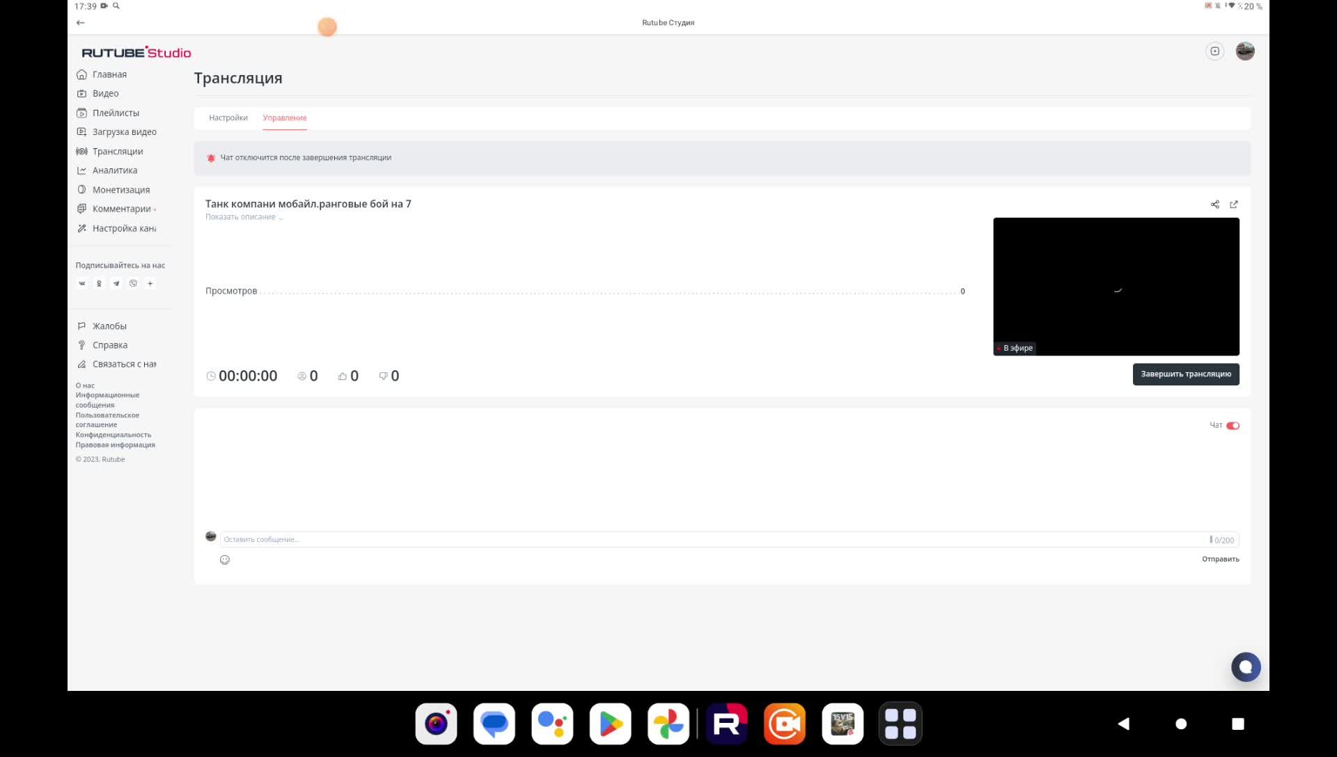Open Аналитика in the sidebar
This screenshot has height=757, width=1337.
pyautogui.click(x=115, y=170)
